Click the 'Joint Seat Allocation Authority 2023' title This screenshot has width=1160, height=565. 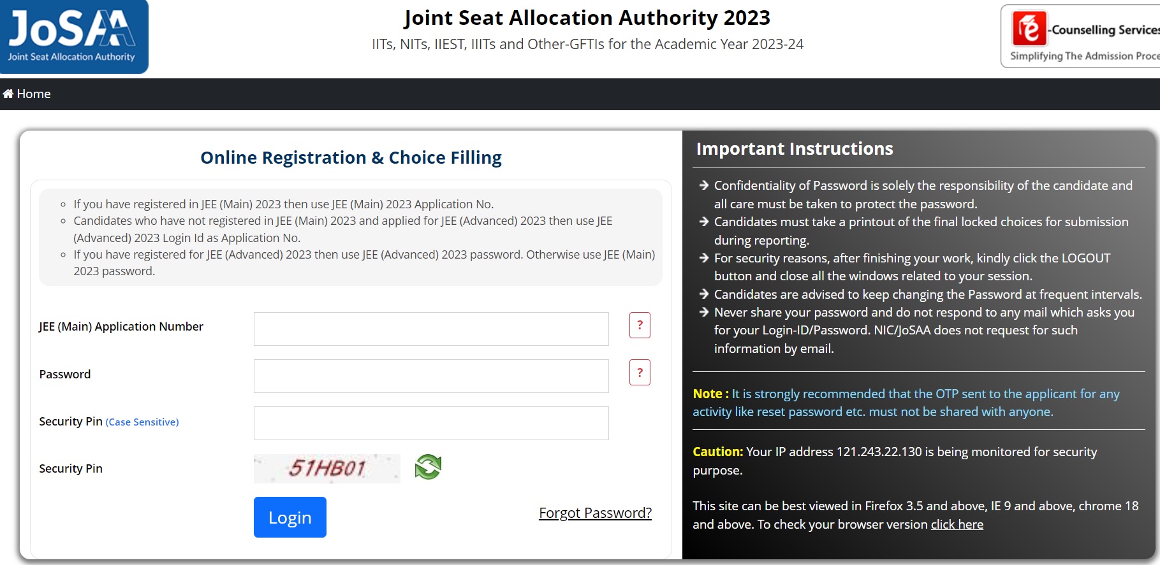[x=587, y=18]
